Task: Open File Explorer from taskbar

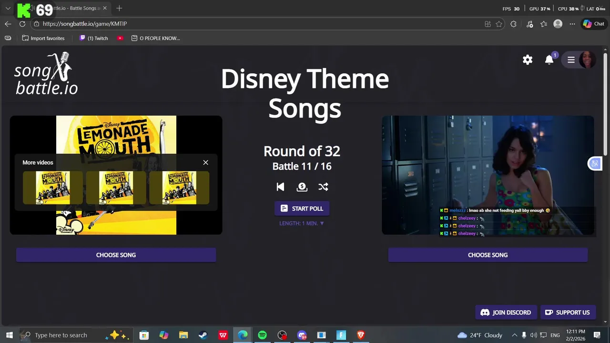Action: pyautogui.click(x=183, y=335)
